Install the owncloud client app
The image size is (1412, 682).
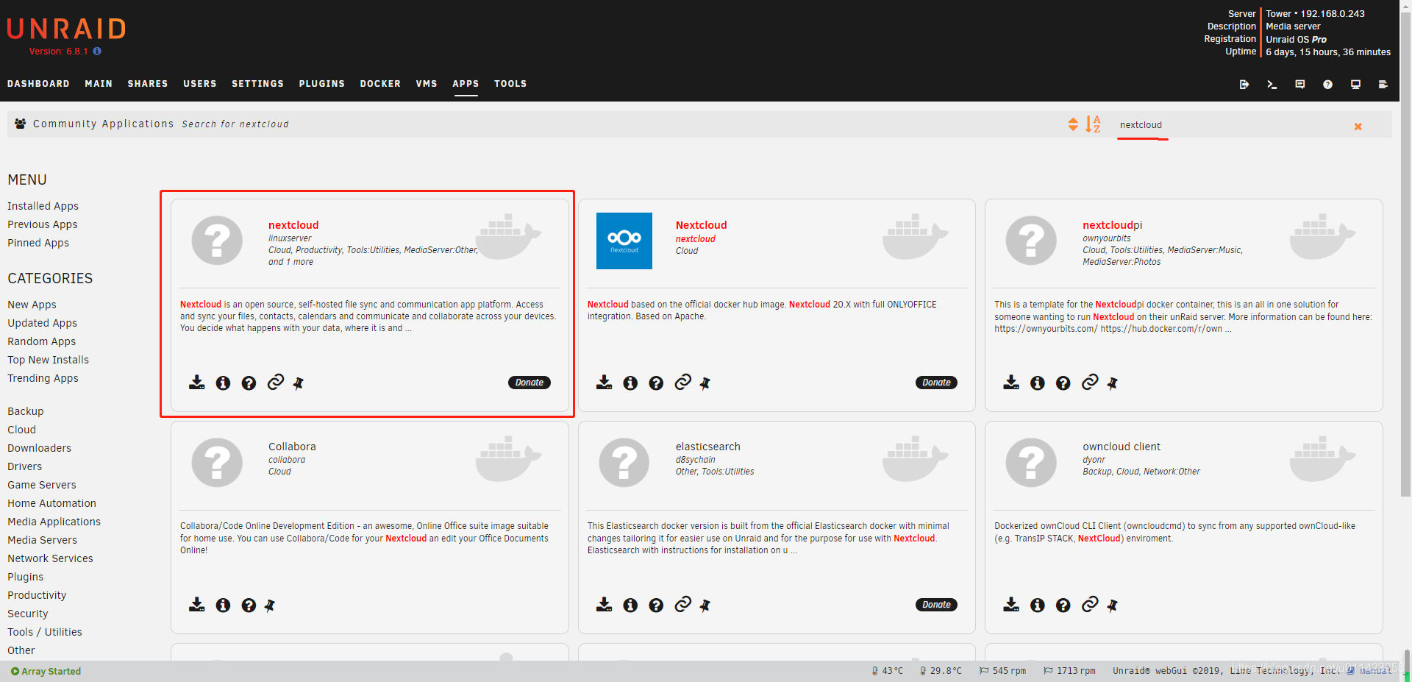(1011, 605)
